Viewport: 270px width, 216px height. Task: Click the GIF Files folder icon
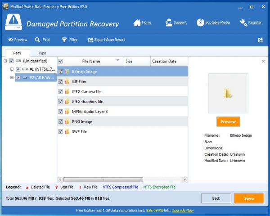(67, 81)
